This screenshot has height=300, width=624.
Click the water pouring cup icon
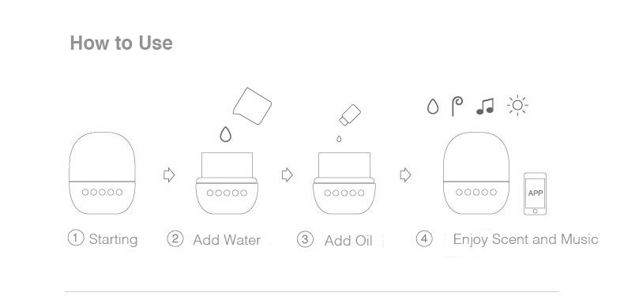252,106
